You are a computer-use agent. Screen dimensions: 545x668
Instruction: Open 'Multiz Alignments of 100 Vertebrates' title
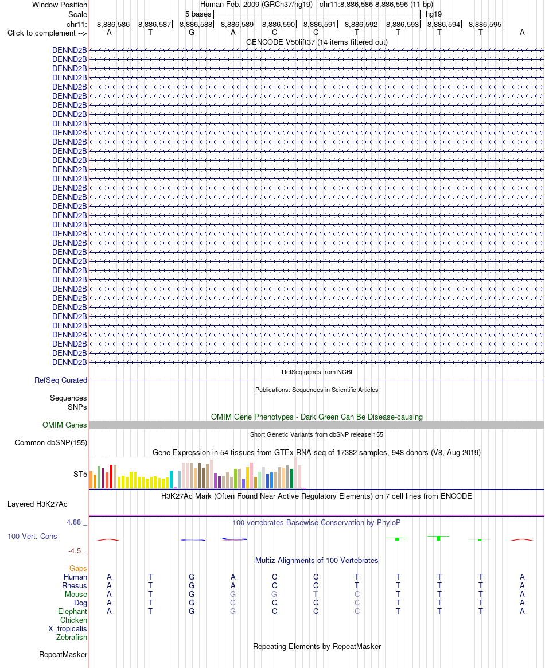[317, 560]
